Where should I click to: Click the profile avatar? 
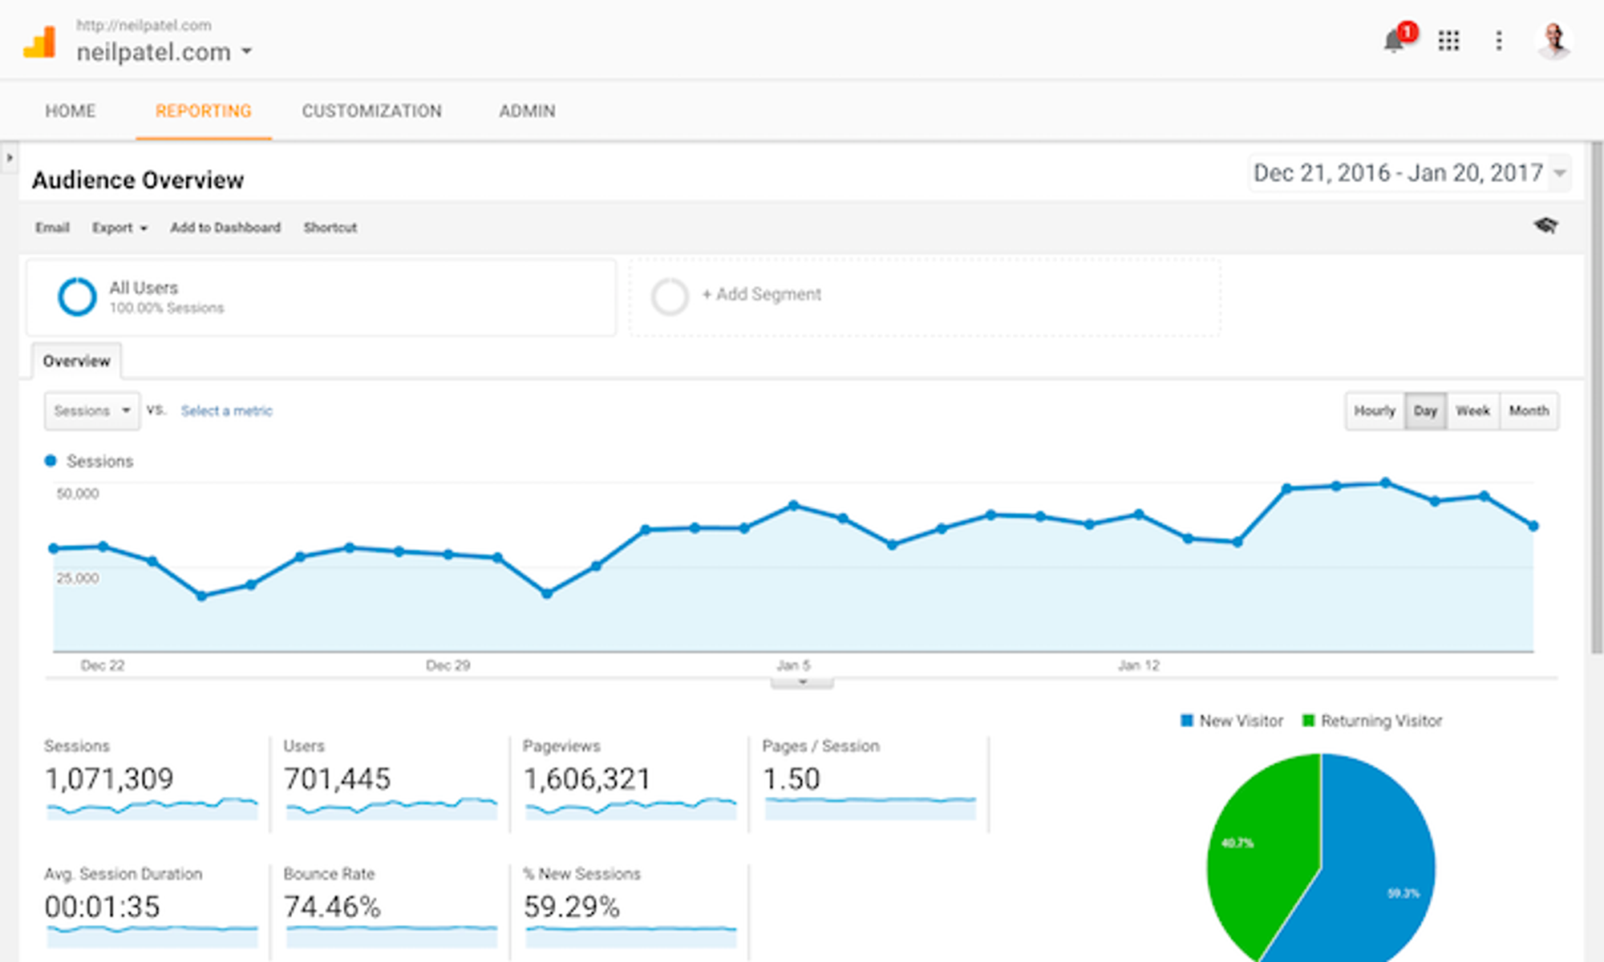[1554, 38]
